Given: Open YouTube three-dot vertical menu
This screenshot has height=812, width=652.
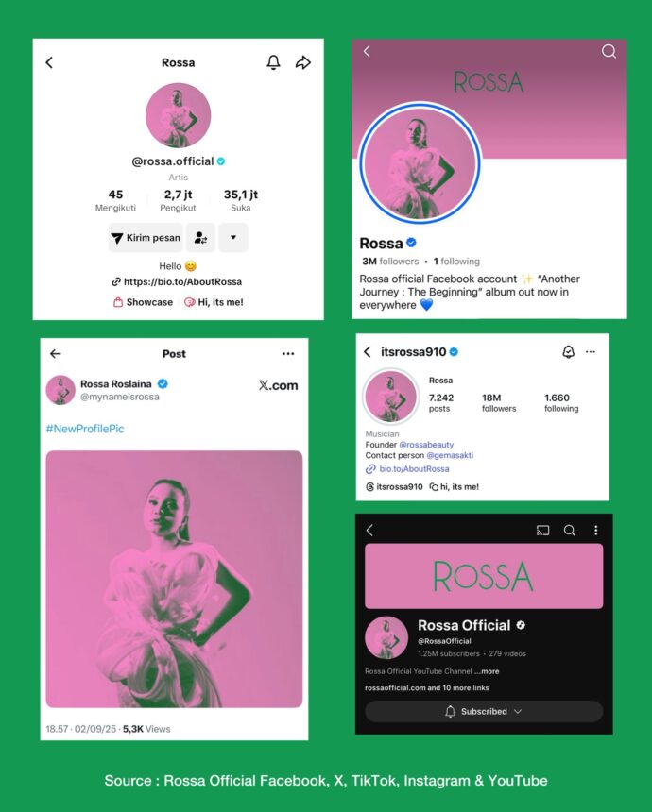Looking at the screenshot, I should point(596,531).
